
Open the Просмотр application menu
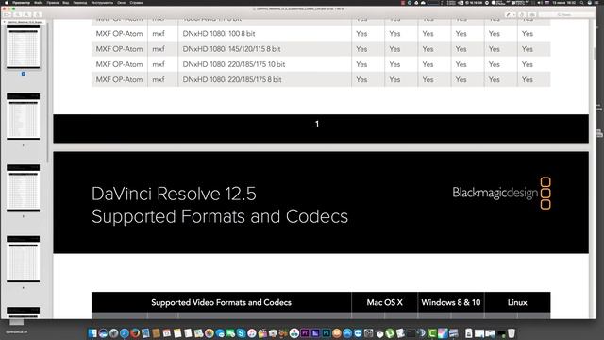[x=21, y=2]
